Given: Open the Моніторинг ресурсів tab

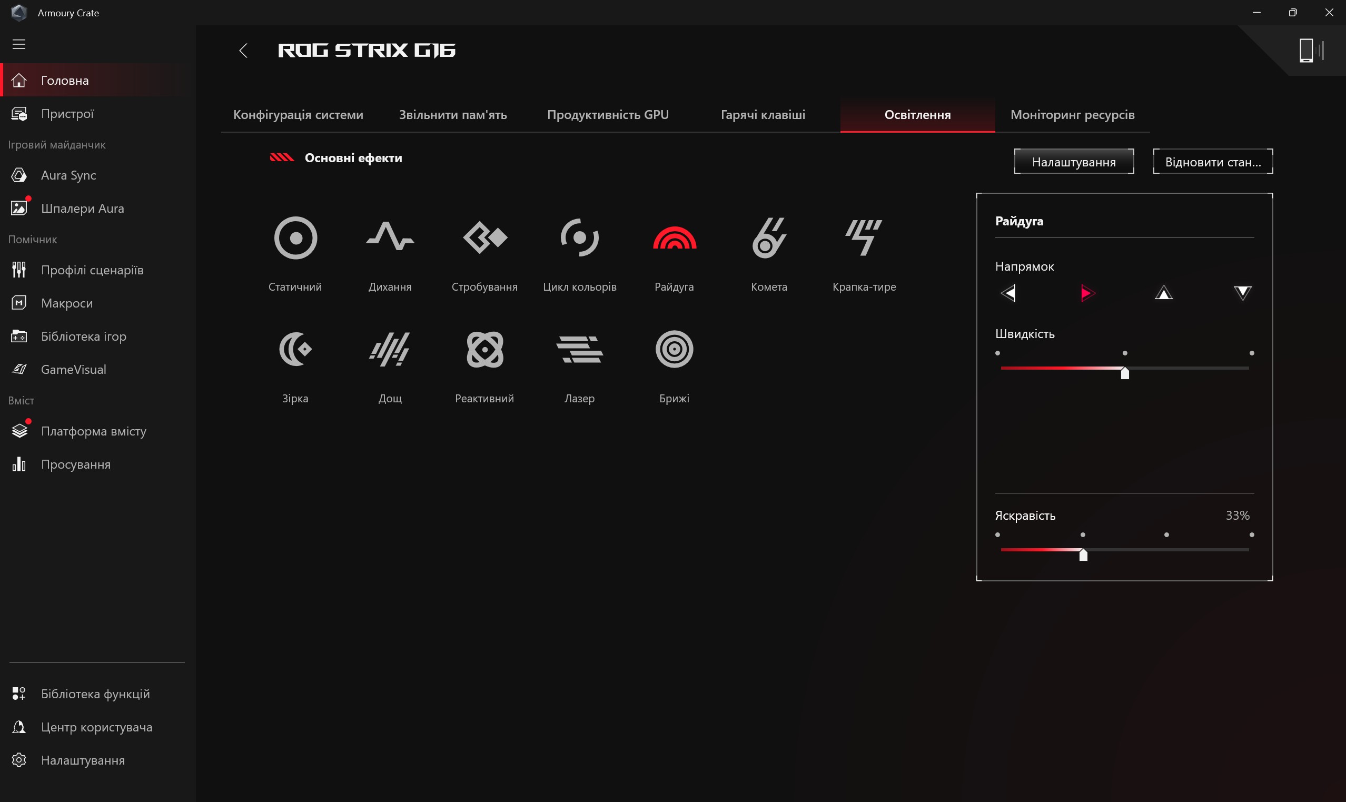Looking at the screenshot, I should tap(1072, 115).
